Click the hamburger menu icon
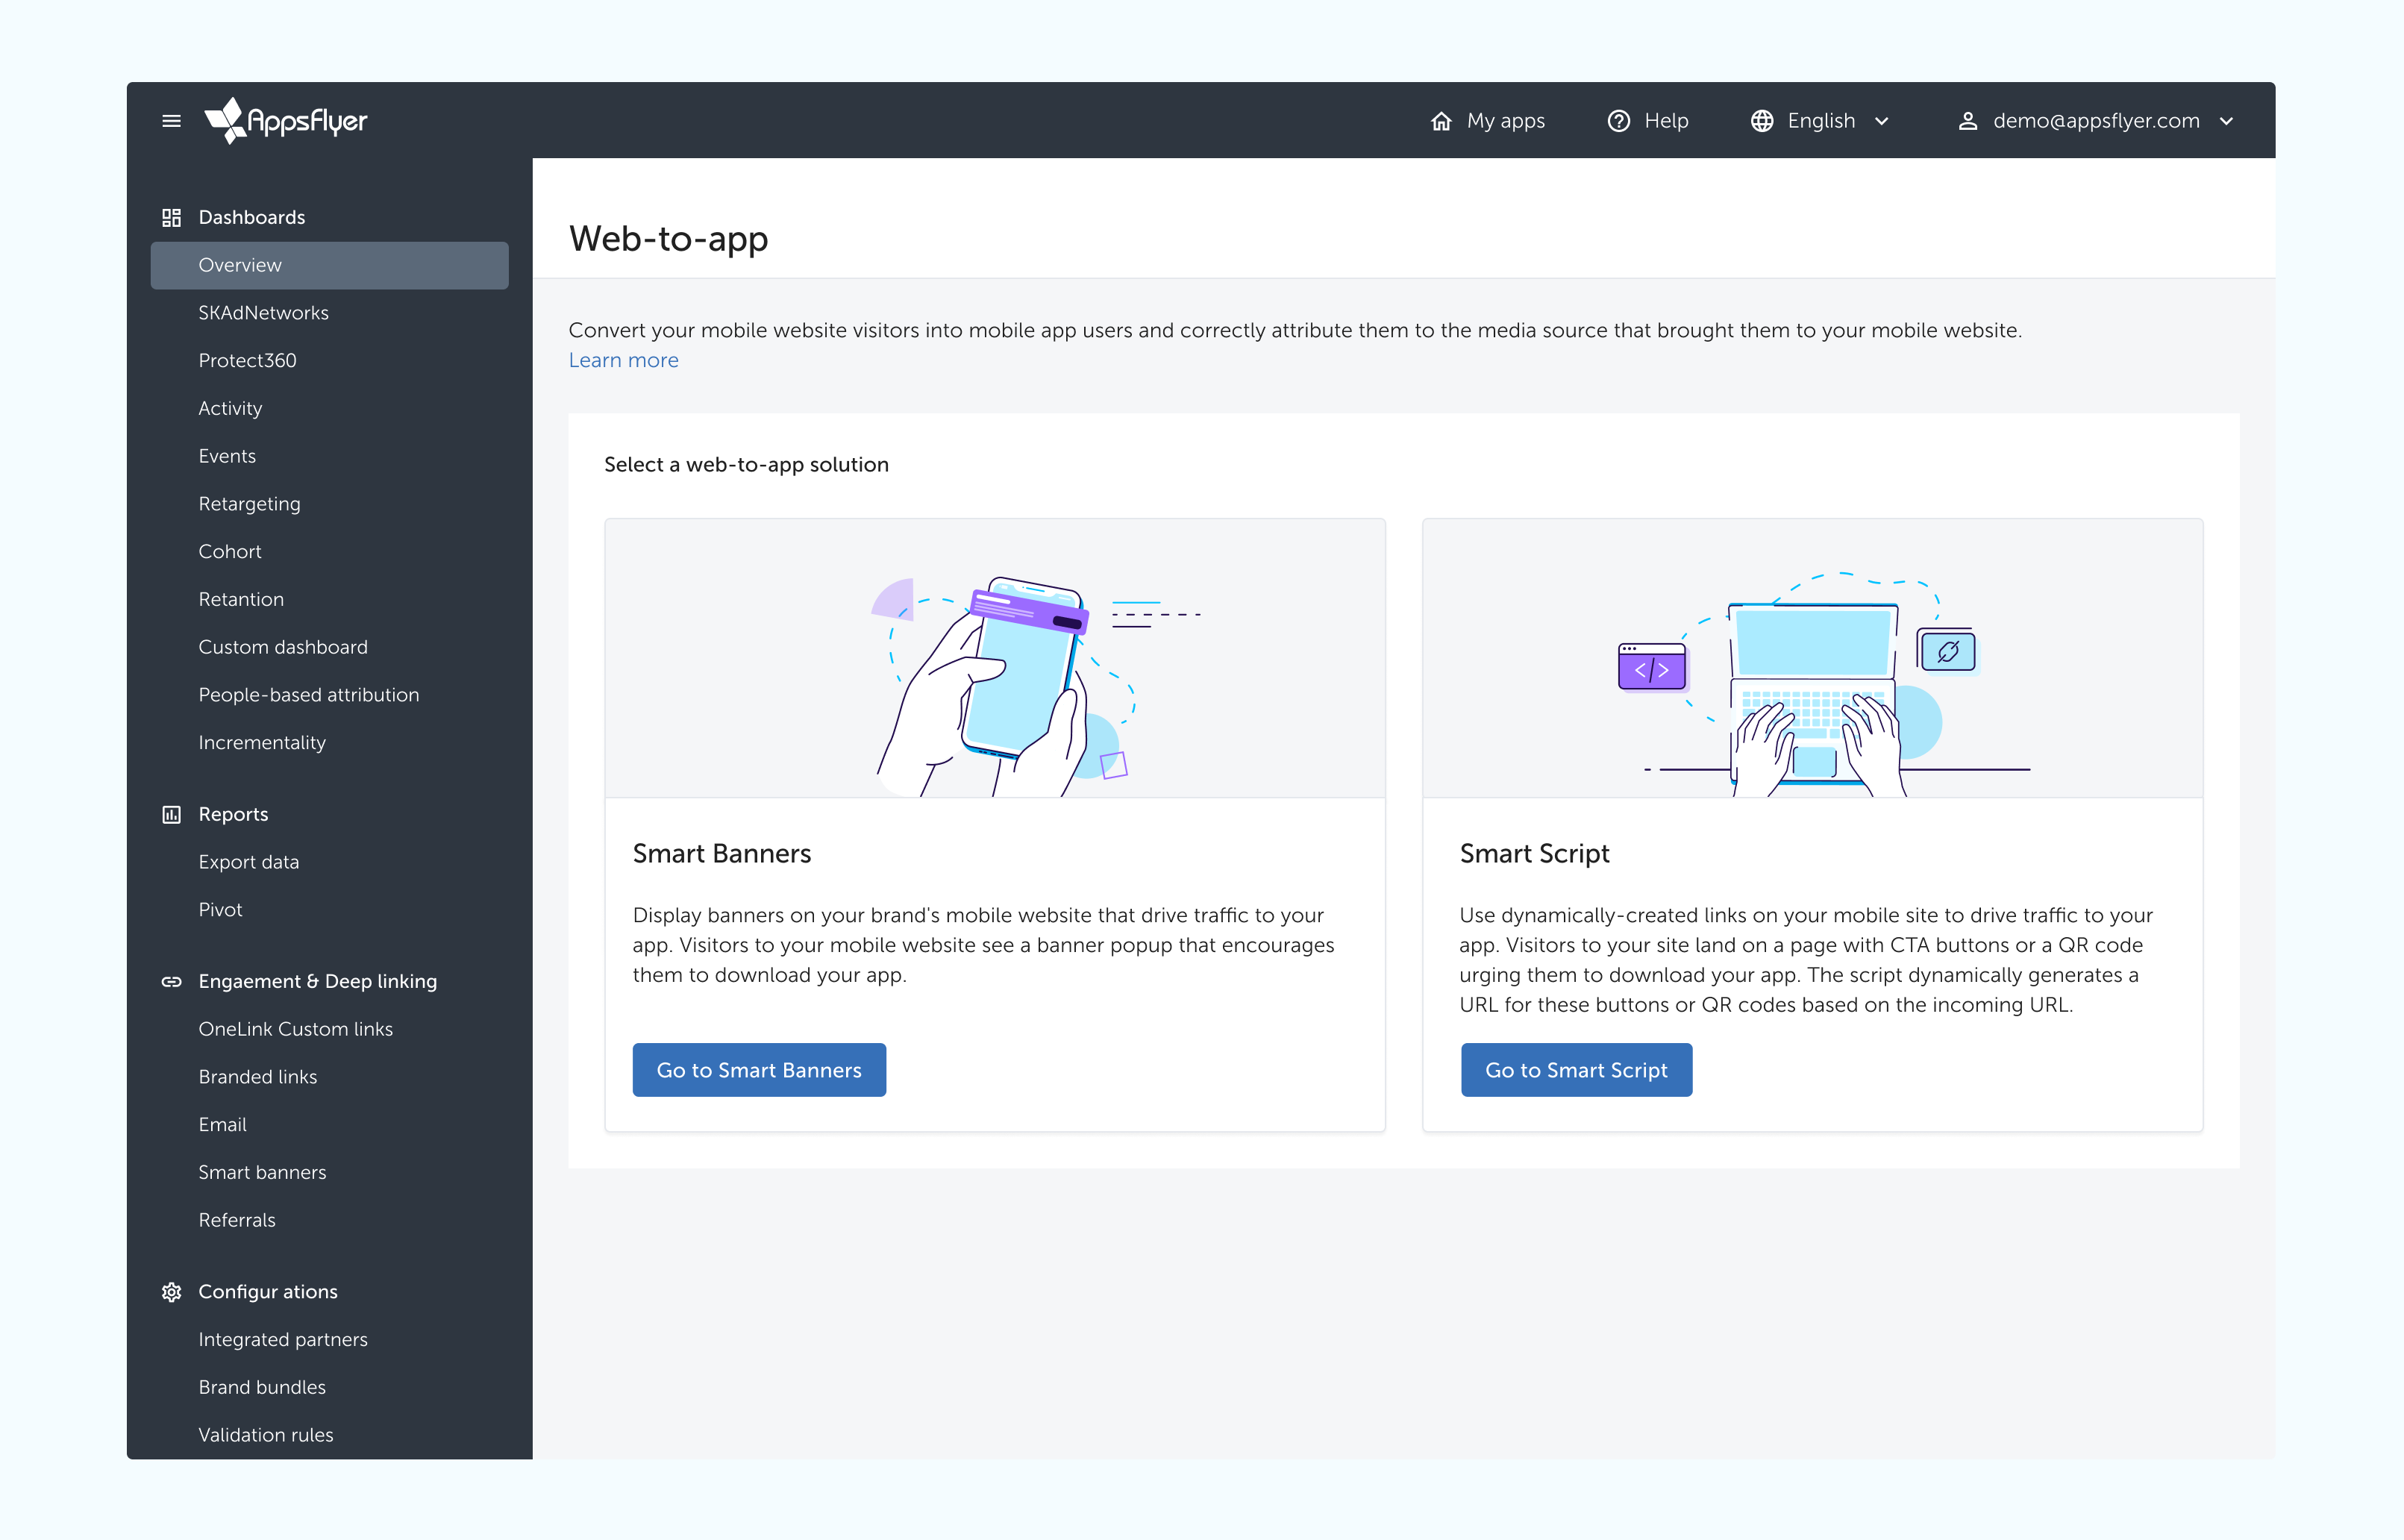Image resolution: width=2404 pixels, height=1540 pixels. pos(171,121)
